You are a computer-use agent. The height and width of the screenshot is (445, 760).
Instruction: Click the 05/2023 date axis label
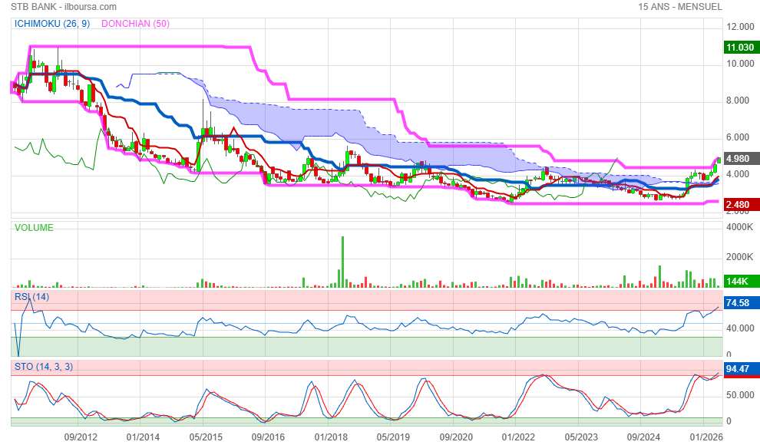tap(581, 437)
